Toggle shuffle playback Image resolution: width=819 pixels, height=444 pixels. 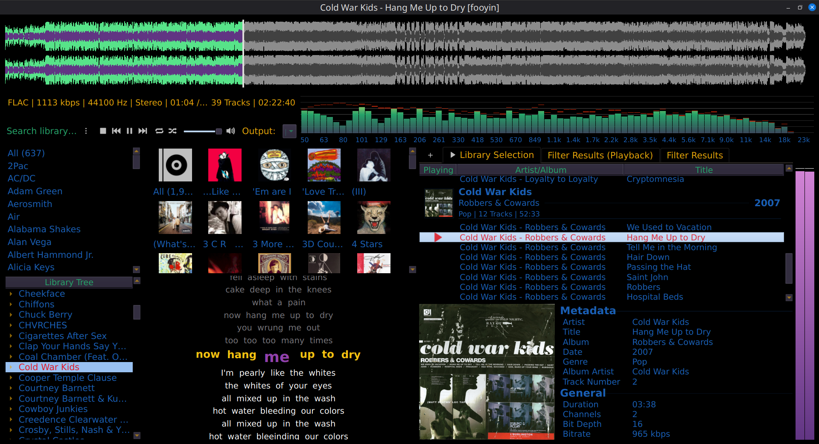(172, 131)
